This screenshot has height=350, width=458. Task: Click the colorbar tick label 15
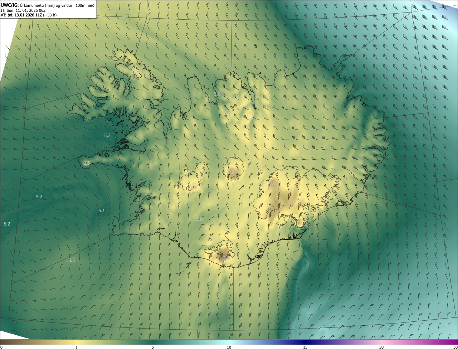pos(305,347)
